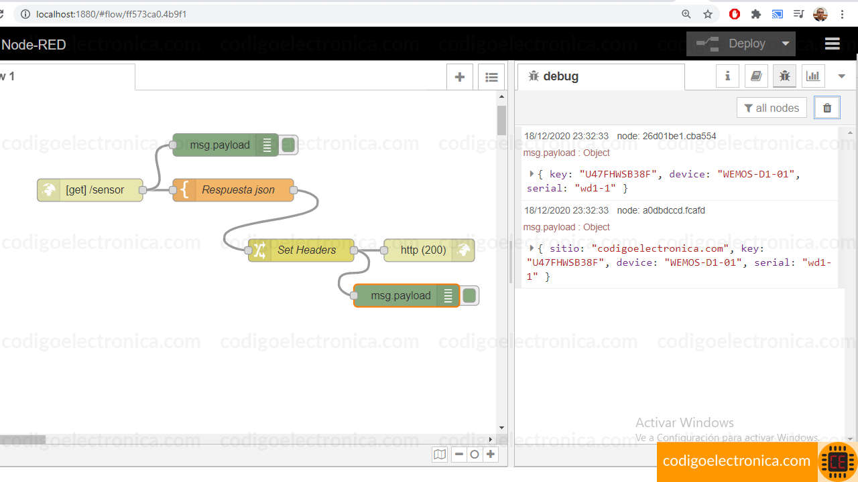Zoom out the flow canvas

(458, 455)
